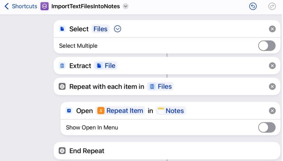The image size is (283, 161).
Task: Tap the File variable in Extract action
Action: [106, 66]
